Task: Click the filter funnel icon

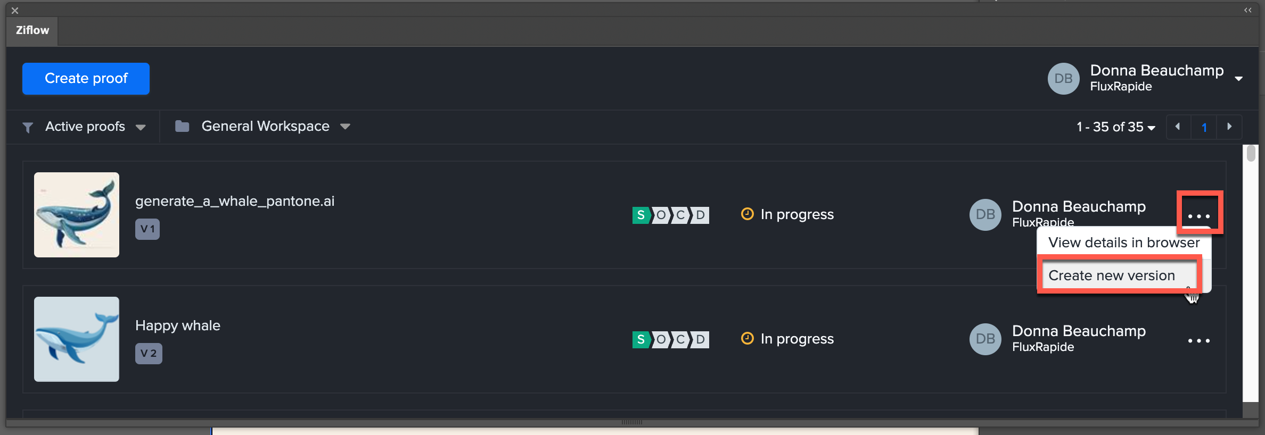Action: point(28,127)
